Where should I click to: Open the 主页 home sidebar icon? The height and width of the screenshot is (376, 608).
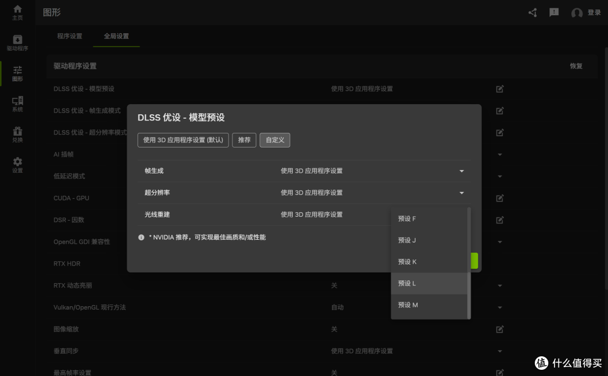17,12
